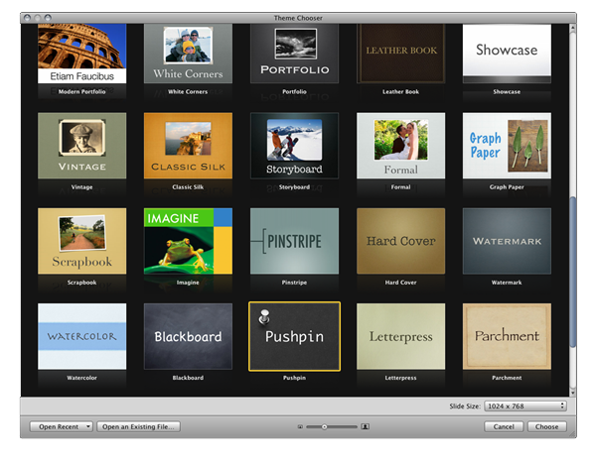
Task: Click the small thumbnail size icon
Action: coord(299,427)
